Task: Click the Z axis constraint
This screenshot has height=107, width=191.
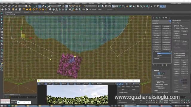Action: (x=158, y=6)
